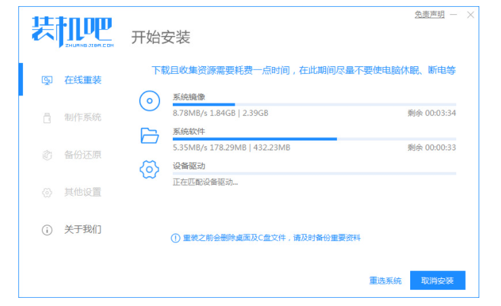This screenshot has width=501, height=306.
Task: Click the disc icon for 系统镜像
Action: [x=149, y=102]
